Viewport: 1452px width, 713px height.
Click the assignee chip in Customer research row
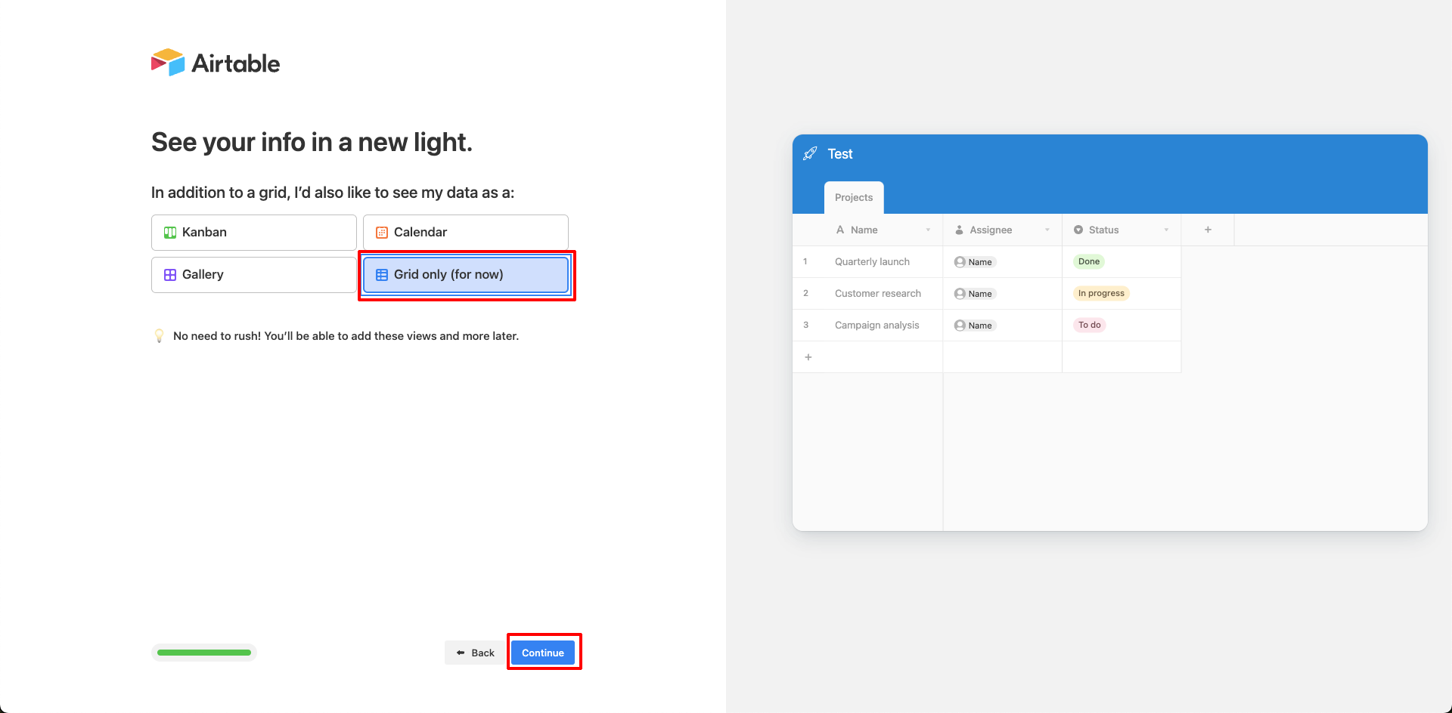point(975,294)
